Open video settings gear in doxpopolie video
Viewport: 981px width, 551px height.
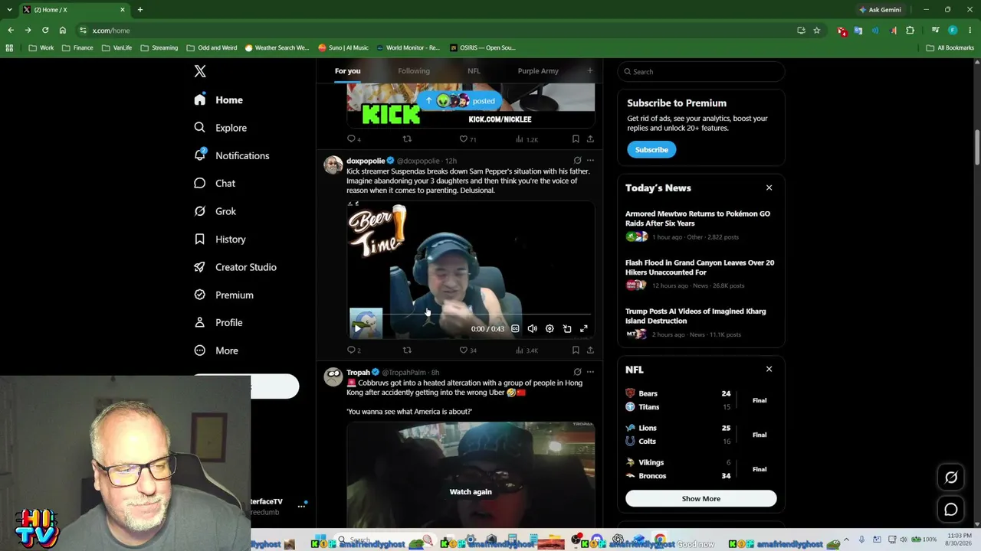tap(550, 329)
